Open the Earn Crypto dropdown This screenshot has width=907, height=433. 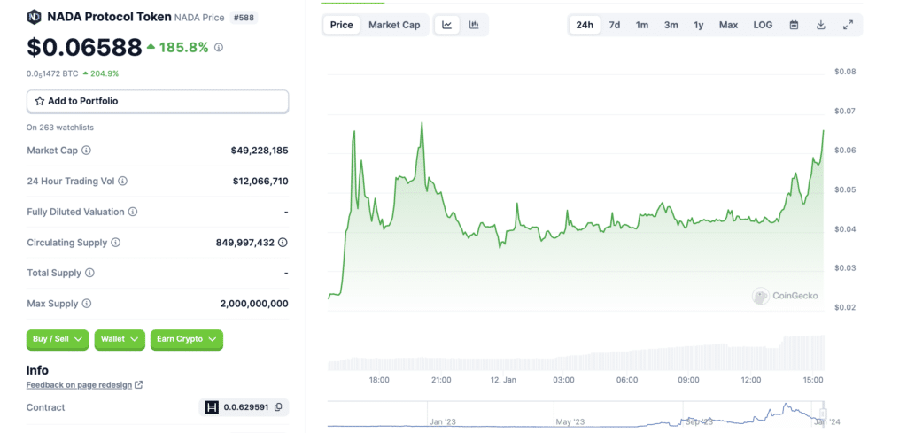pos(186,339)
